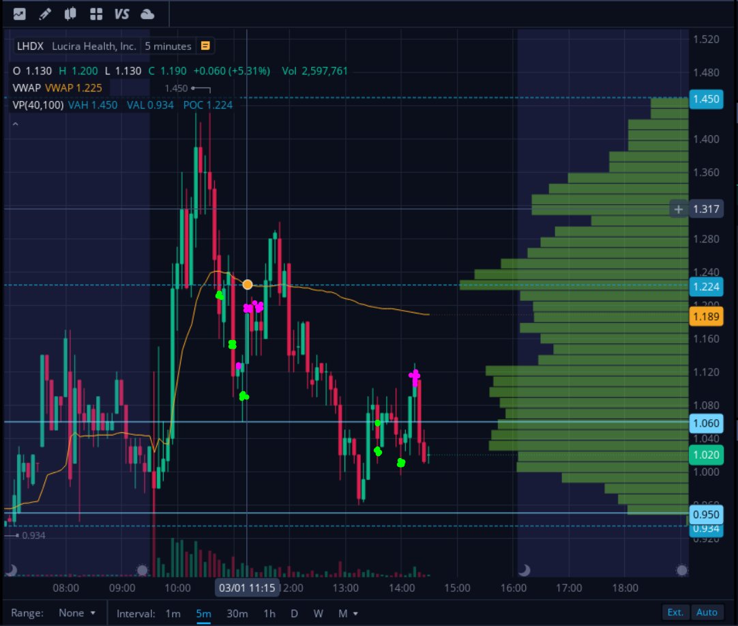Select the D daily interval
Screen dimensions: 738x626
pos(294,613)
